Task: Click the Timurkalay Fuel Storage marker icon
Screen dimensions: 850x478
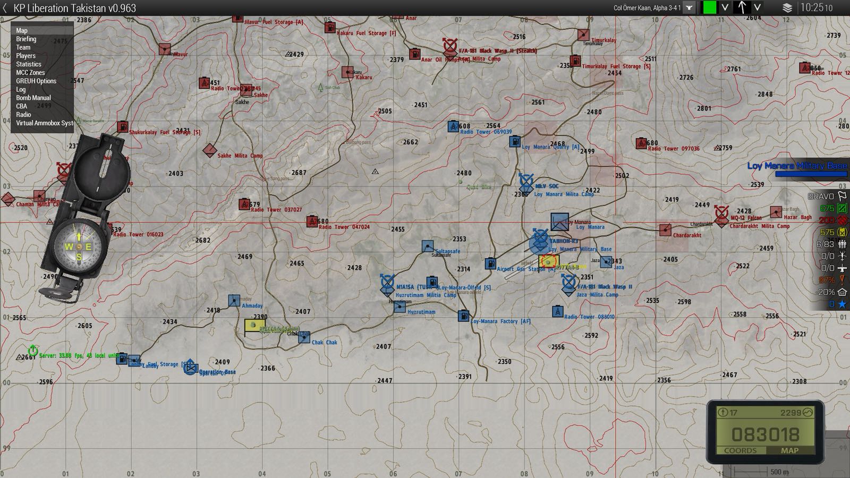Action: (575, 61)
